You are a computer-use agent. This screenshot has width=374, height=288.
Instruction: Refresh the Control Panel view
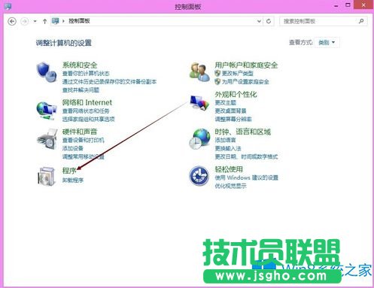(269, 21)
